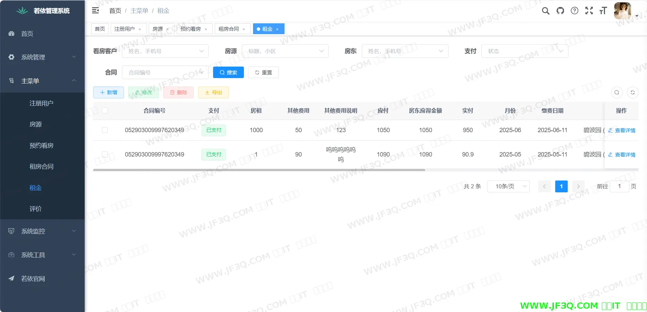Open the font size setting icon

click(x=603, y=11)
